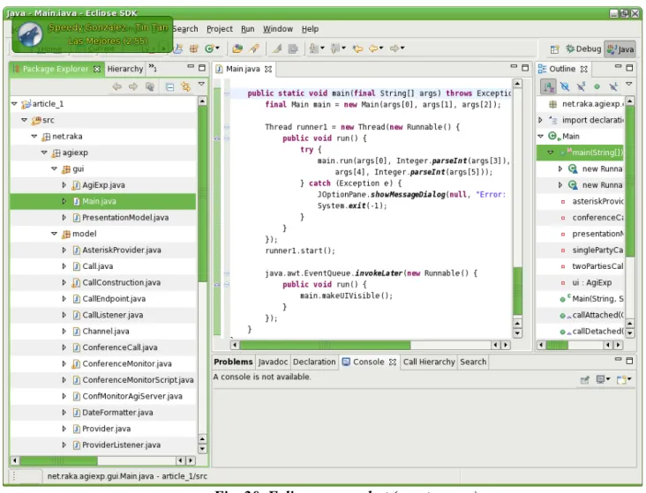Toggle Sort alphabetically in Outline toolbar

(x=548, y=86)
